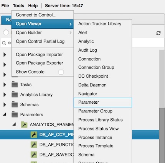Click the DS_AF_FUNCTIC wrench icon
Viewport: 165px width, 163px height.
[34, 145]
